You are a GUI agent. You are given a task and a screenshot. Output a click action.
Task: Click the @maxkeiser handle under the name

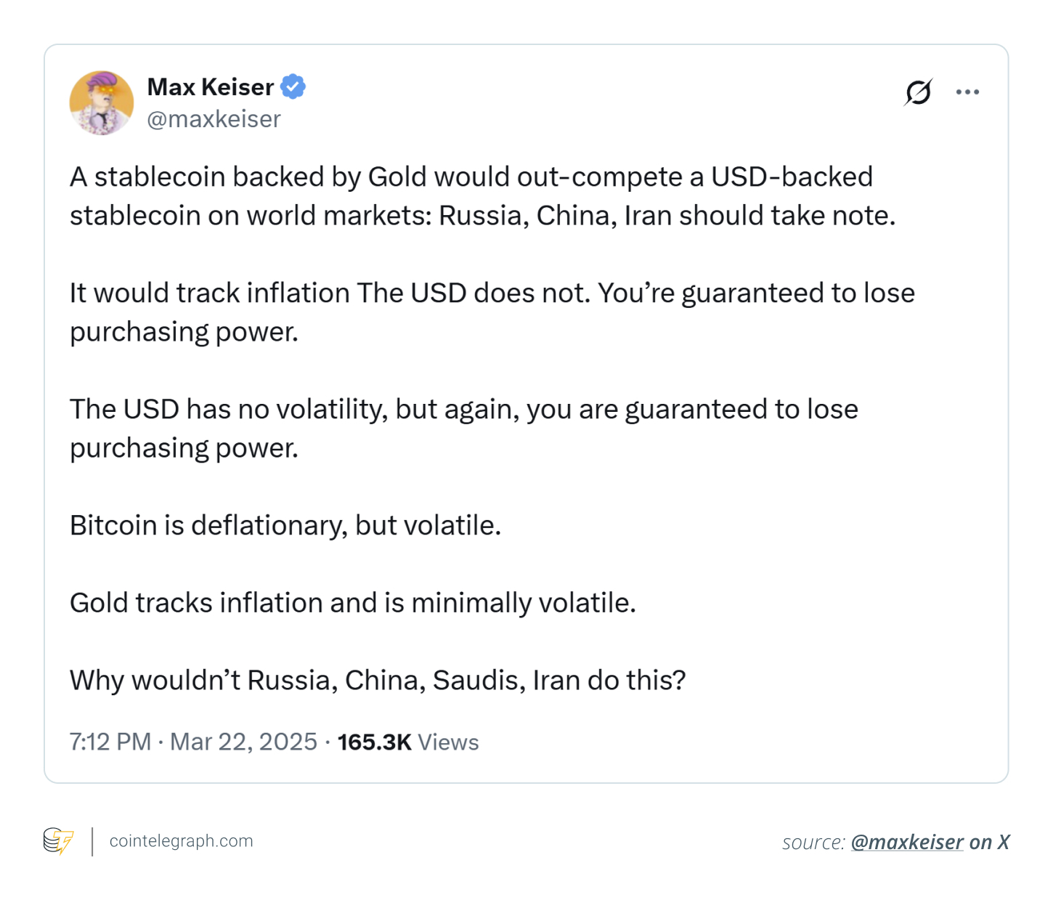click(x=214, y=118)
